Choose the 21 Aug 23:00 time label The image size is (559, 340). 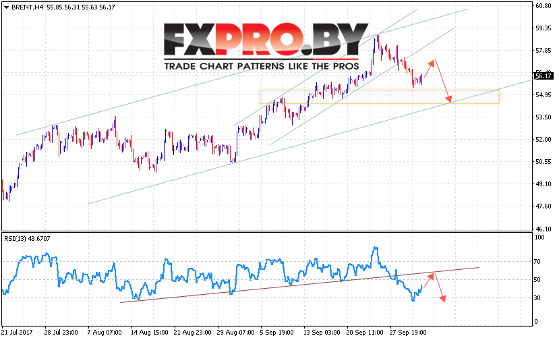[192, 333]
